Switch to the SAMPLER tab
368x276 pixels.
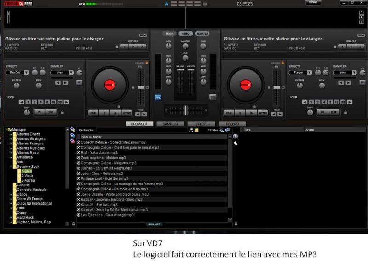click(x=170, y=124)
